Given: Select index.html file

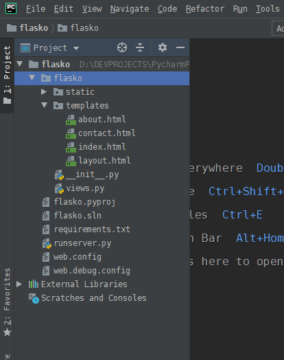Looking at the screenshot, I should 102,147.
